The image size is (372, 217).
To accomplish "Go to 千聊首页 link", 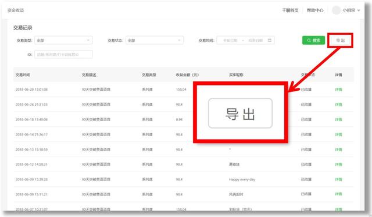I will [x=290, y=10].
